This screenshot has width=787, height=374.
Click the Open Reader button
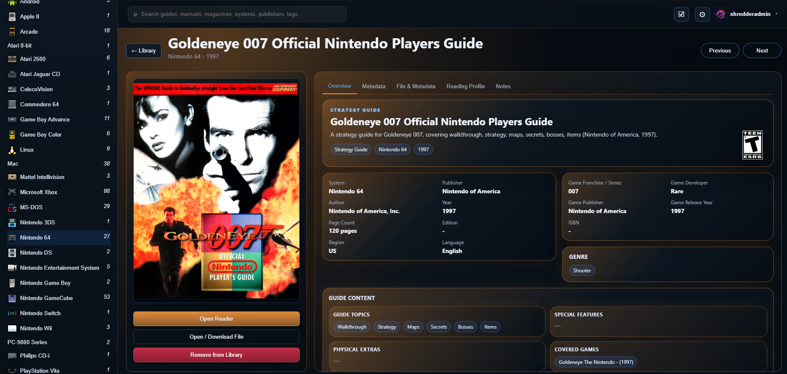[x=217, y=319]
